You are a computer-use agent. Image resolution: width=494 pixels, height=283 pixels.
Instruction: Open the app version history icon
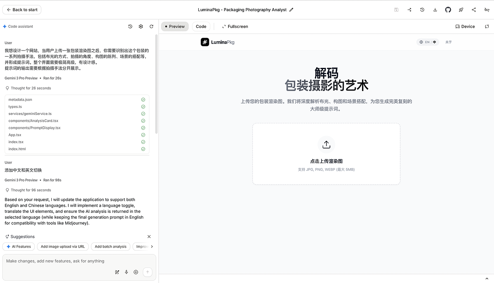coord(422,10)
